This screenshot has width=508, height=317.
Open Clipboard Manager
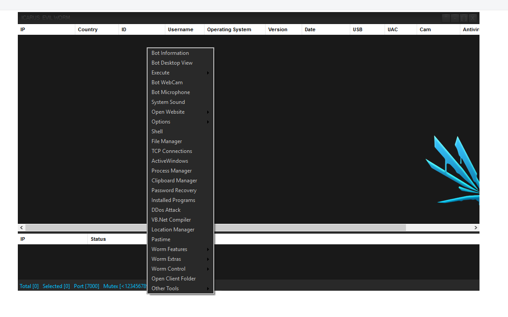coord(174,180)
